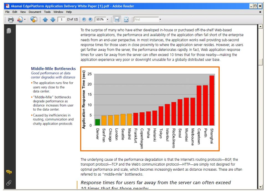Click the vertical scrollbar down arrow
The width and height of the screenshot is (267, 192).
(260, 187)
